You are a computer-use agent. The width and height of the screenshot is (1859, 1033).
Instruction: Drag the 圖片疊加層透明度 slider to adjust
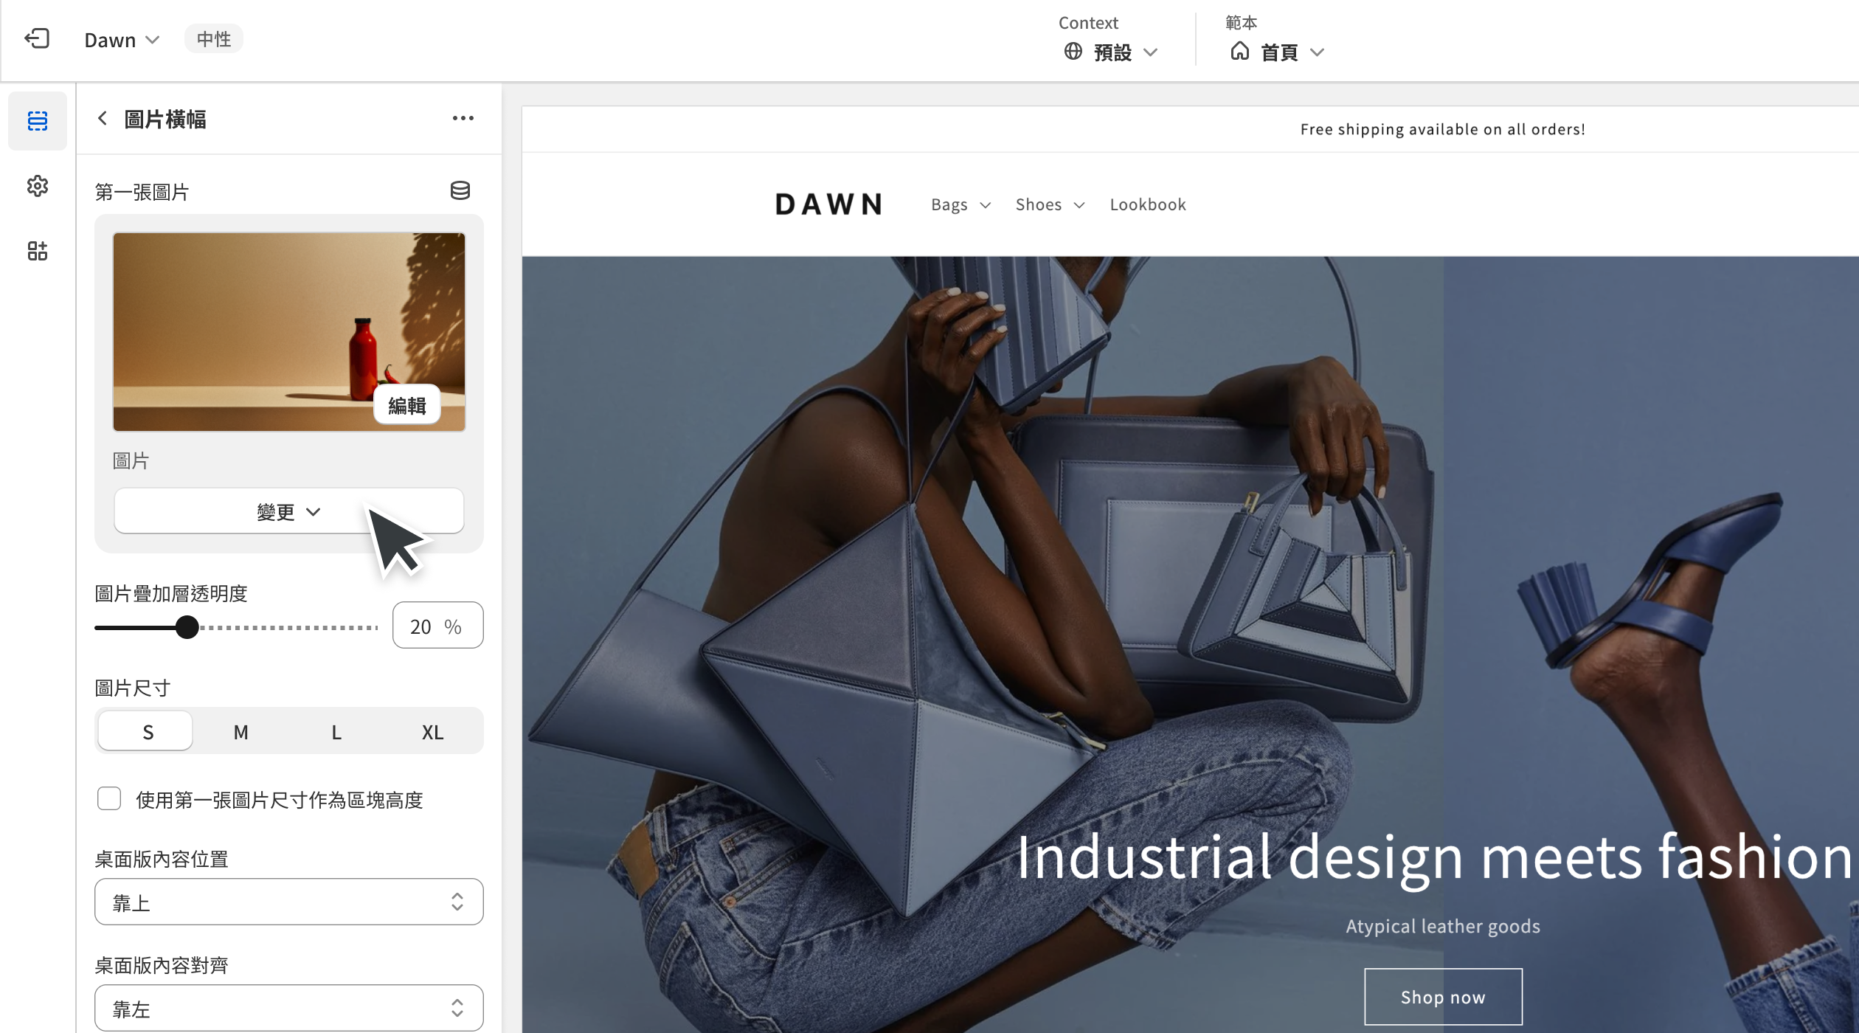188,626
